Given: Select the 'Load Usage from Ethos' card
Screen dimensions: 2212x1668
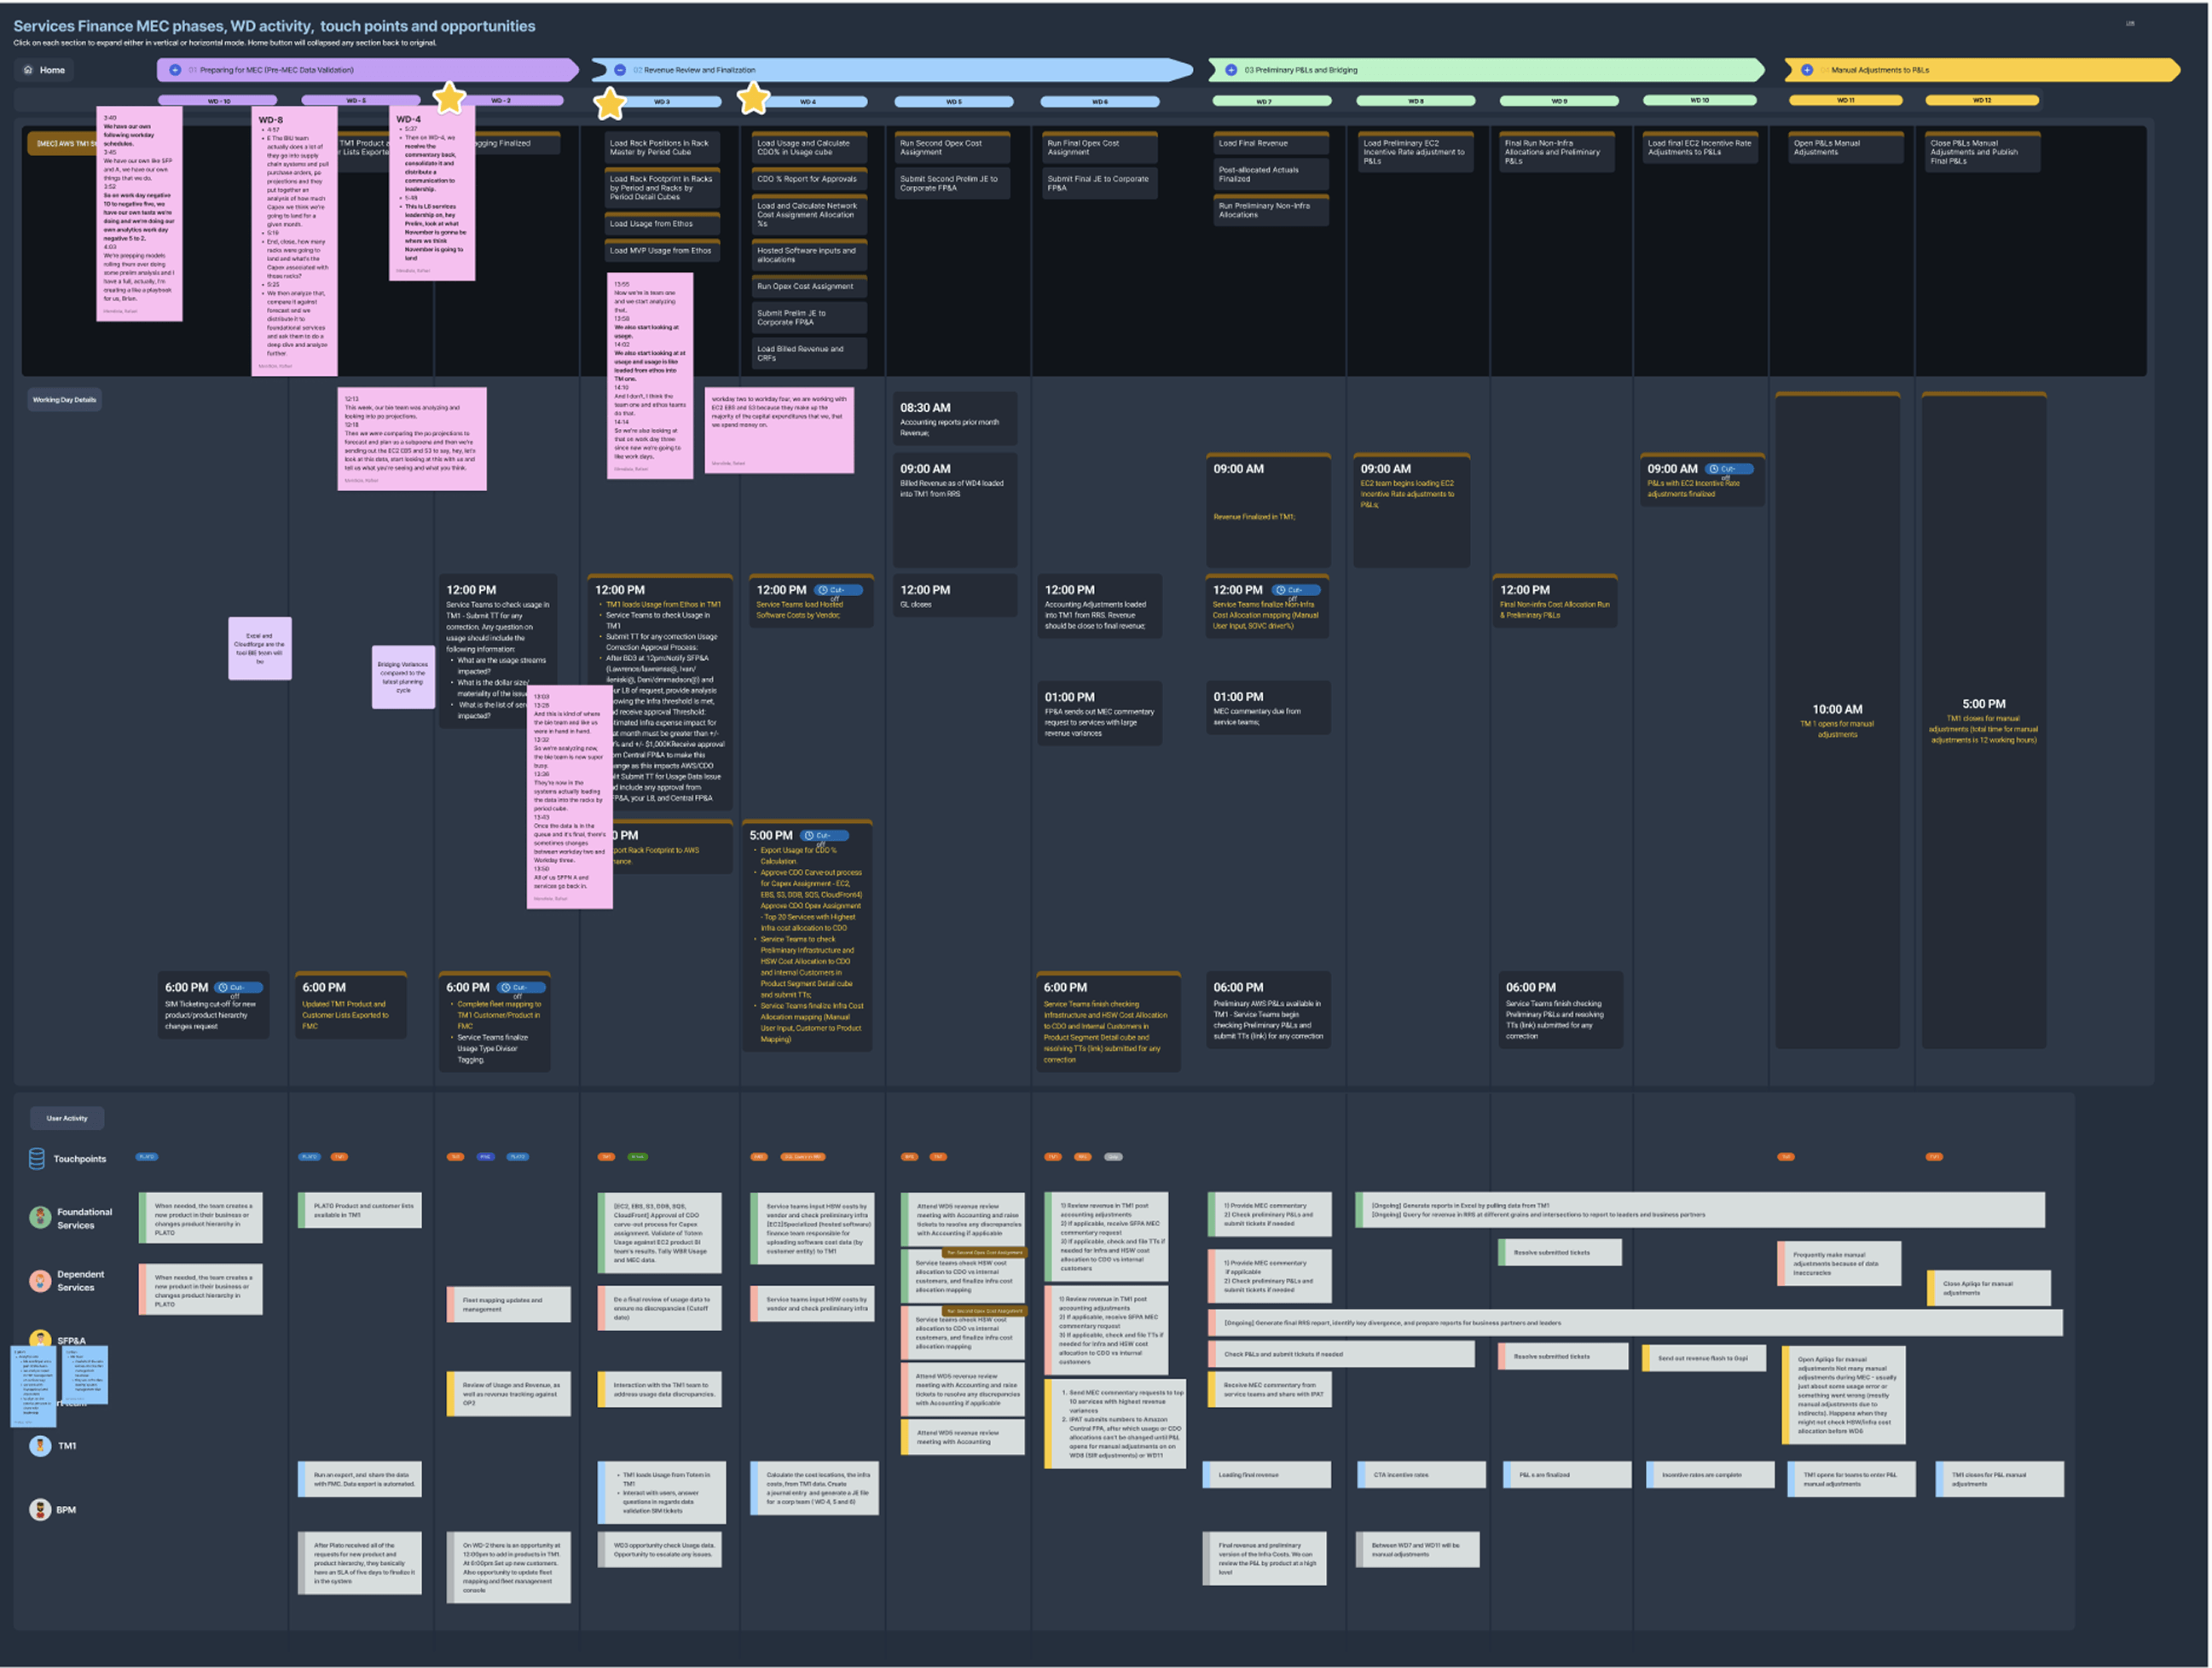Looking at the screenshot, I should [662, 224].
